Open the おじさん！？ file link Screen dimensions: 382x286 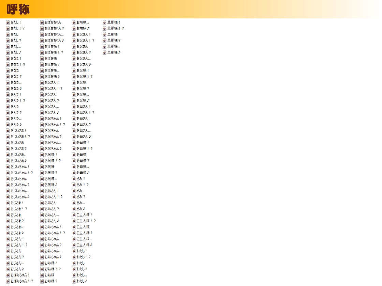tap(19, 245)
